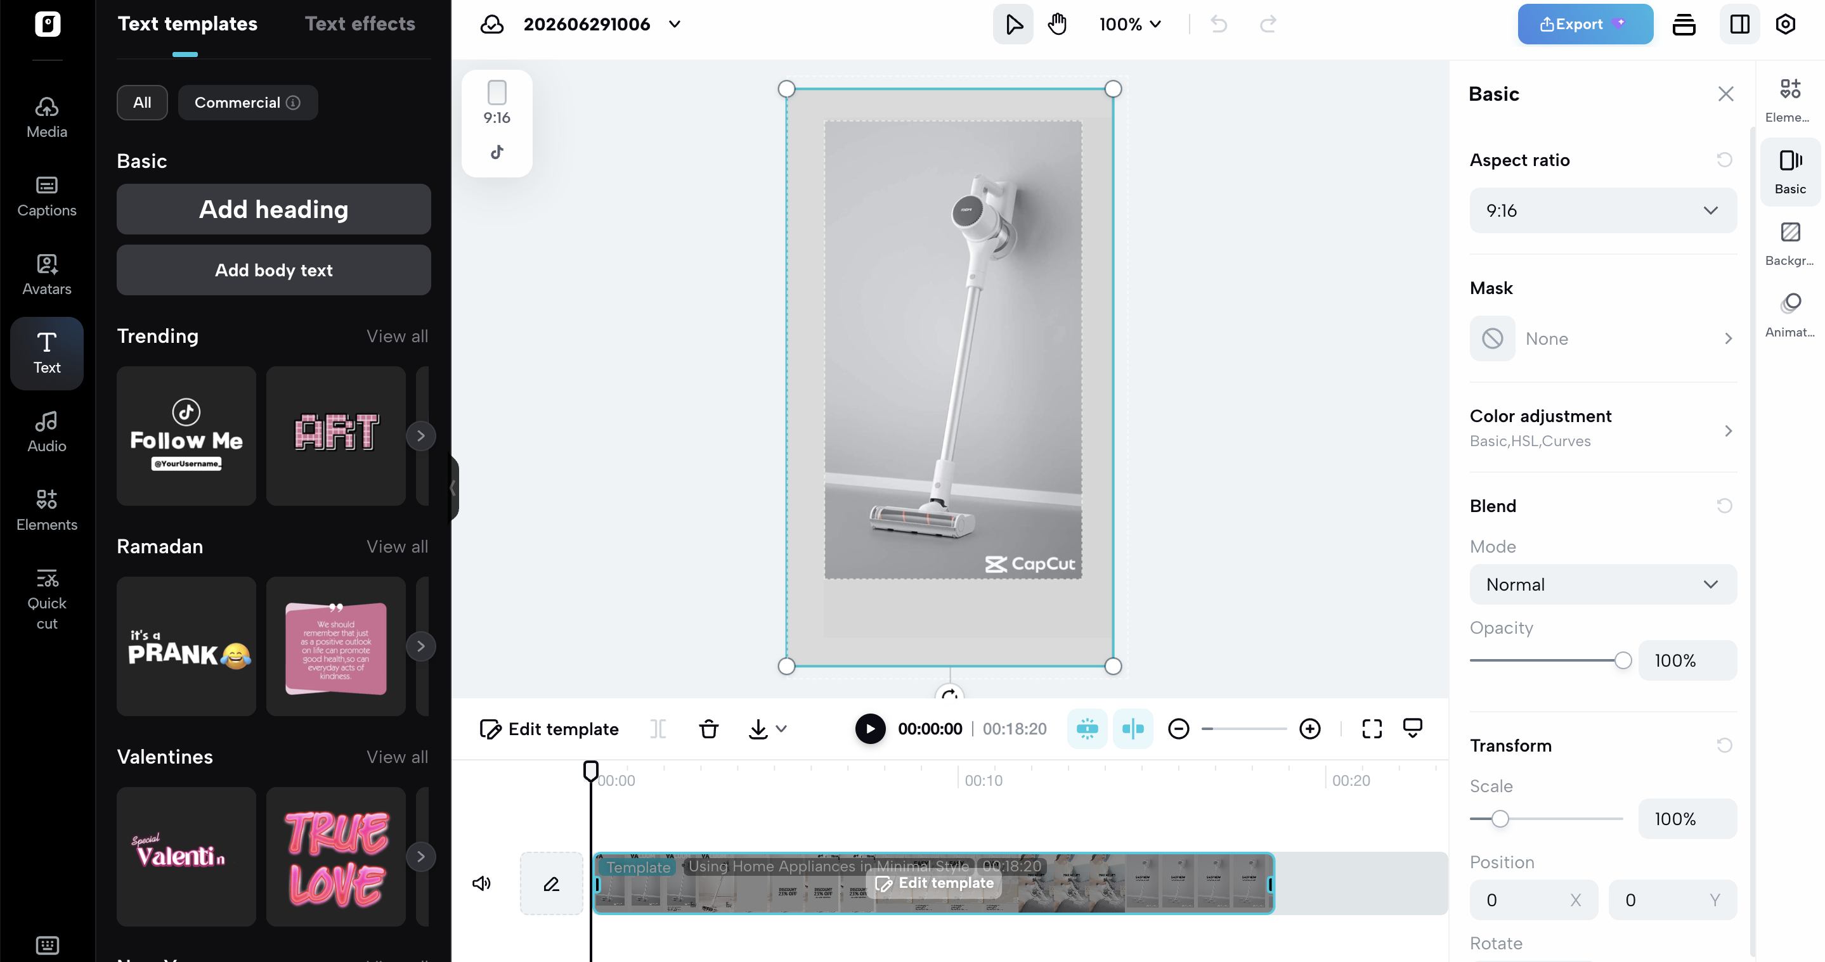Open the Blend Mode Normal dropdown
The width and height of the screenshot is (1825, 962).
[1602, 584]
